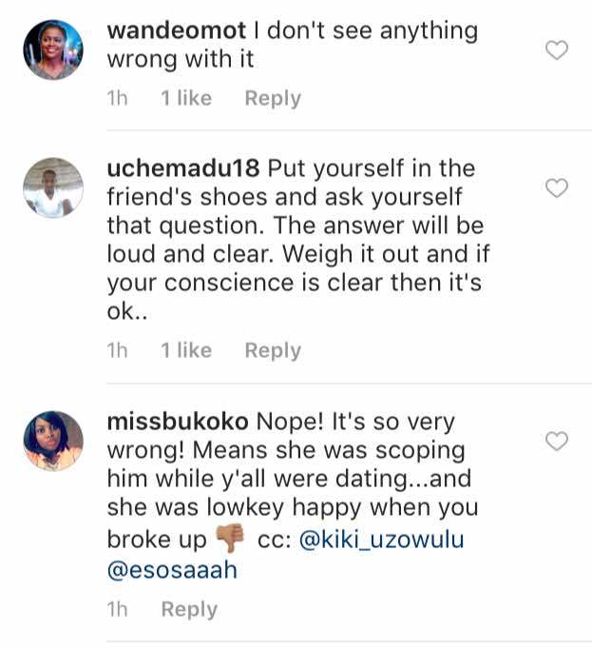
Task: Open the missbukoko username link
Action: pyautogui.click(x=177, y=422)
